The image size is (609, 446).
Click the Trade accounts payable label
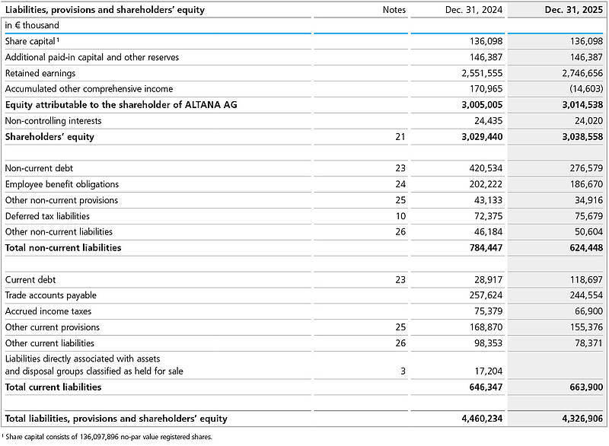coord(51,295)
